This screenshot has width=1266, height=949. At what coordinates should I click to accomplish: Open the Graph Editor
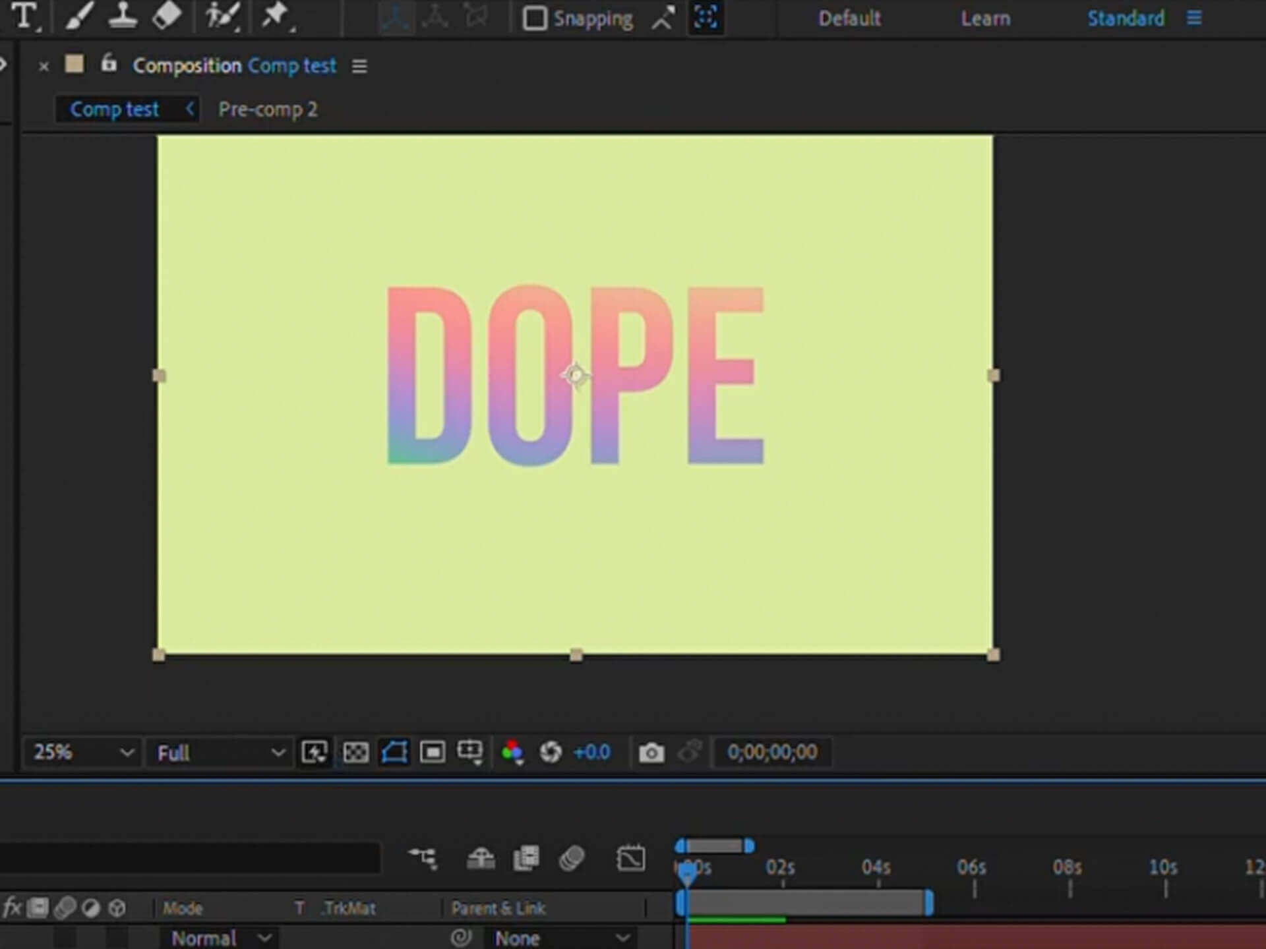[631, 859]
